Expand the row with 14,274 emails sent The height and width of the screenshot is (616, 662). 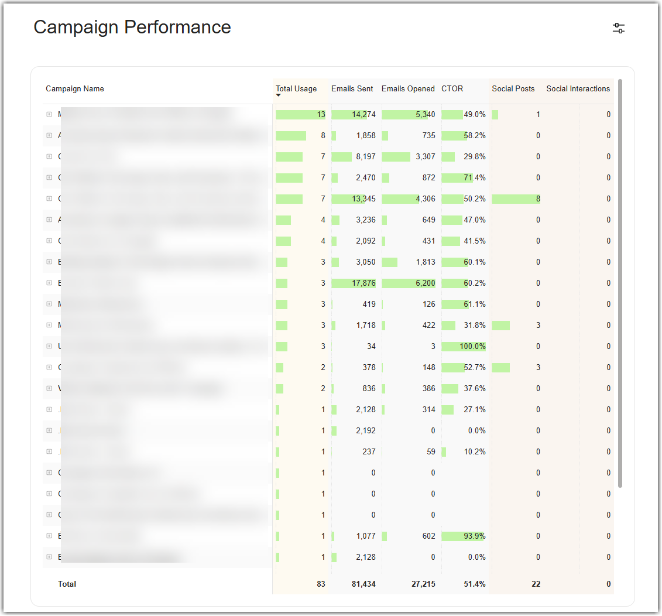click(49, 114)
